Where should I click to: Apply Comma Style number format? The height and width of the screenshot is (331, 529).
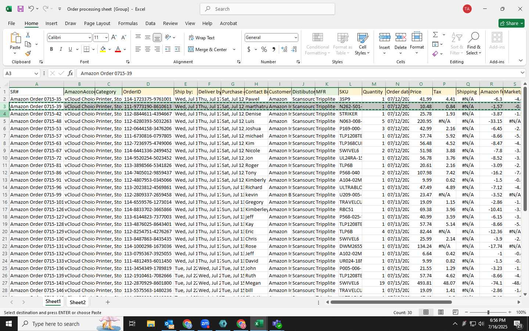coord(274,49)
